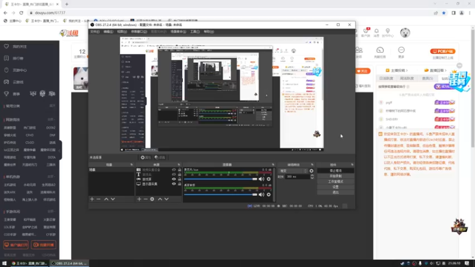This screenshot has width=475, height=267.
Task: Open OBS View menu
Action: [x=122, y=31]
